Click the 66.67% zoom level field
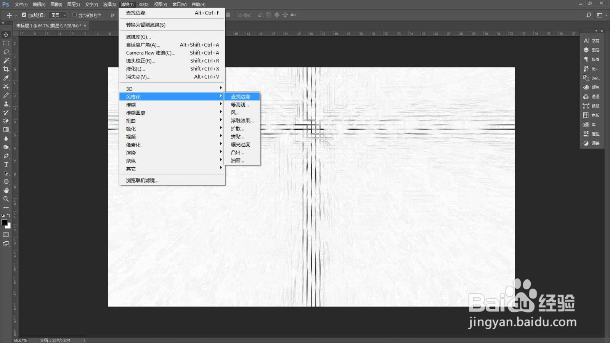Image resolution: width=610 pixels, height=343 pixels. [x=20, y=340]
